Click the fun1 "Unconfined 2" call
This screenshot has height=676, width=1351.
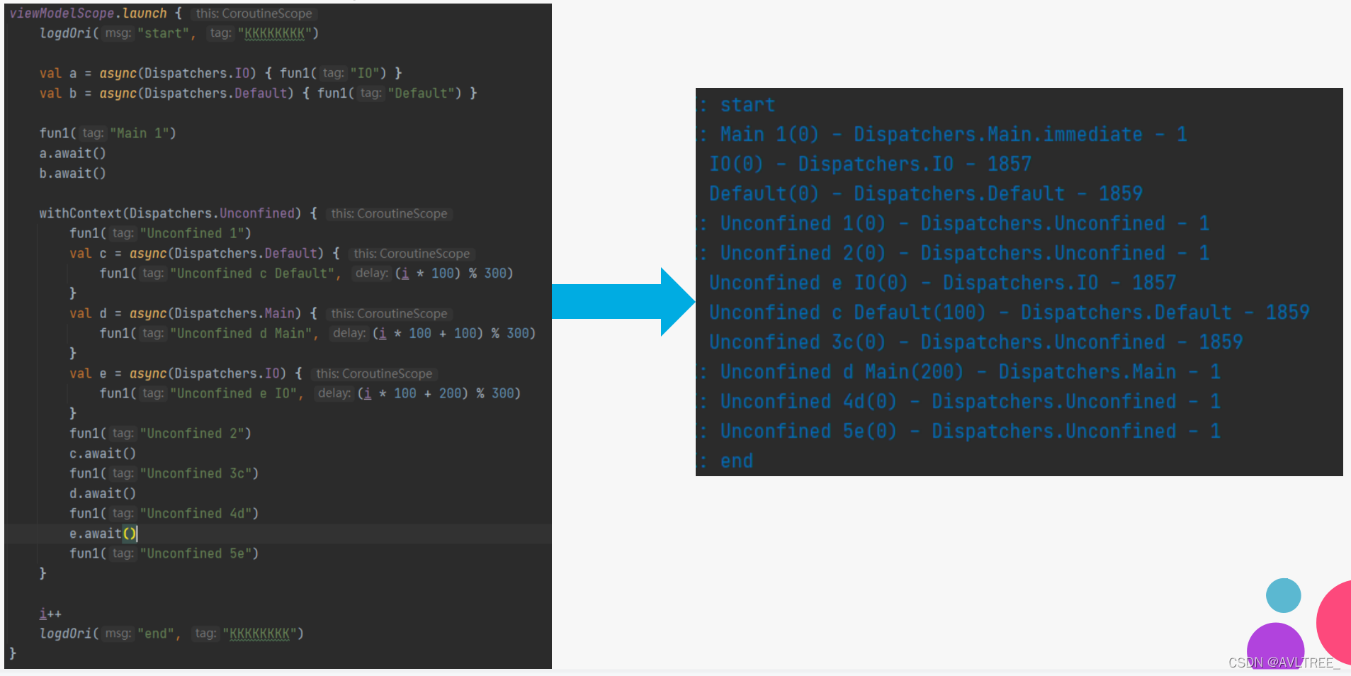click(160, 433)
